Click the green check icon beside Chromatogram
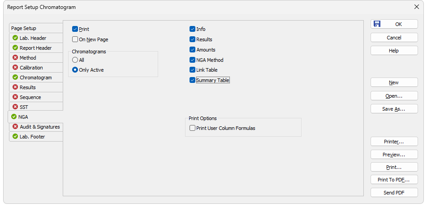 click(x=15, y=78)
